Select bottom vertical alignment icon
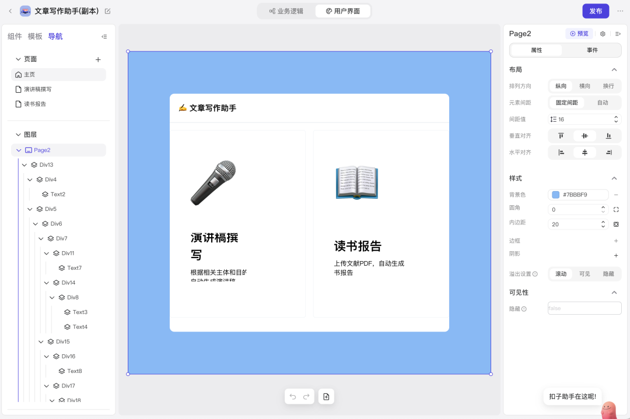 pyautogui.click(x=607, y=135)
